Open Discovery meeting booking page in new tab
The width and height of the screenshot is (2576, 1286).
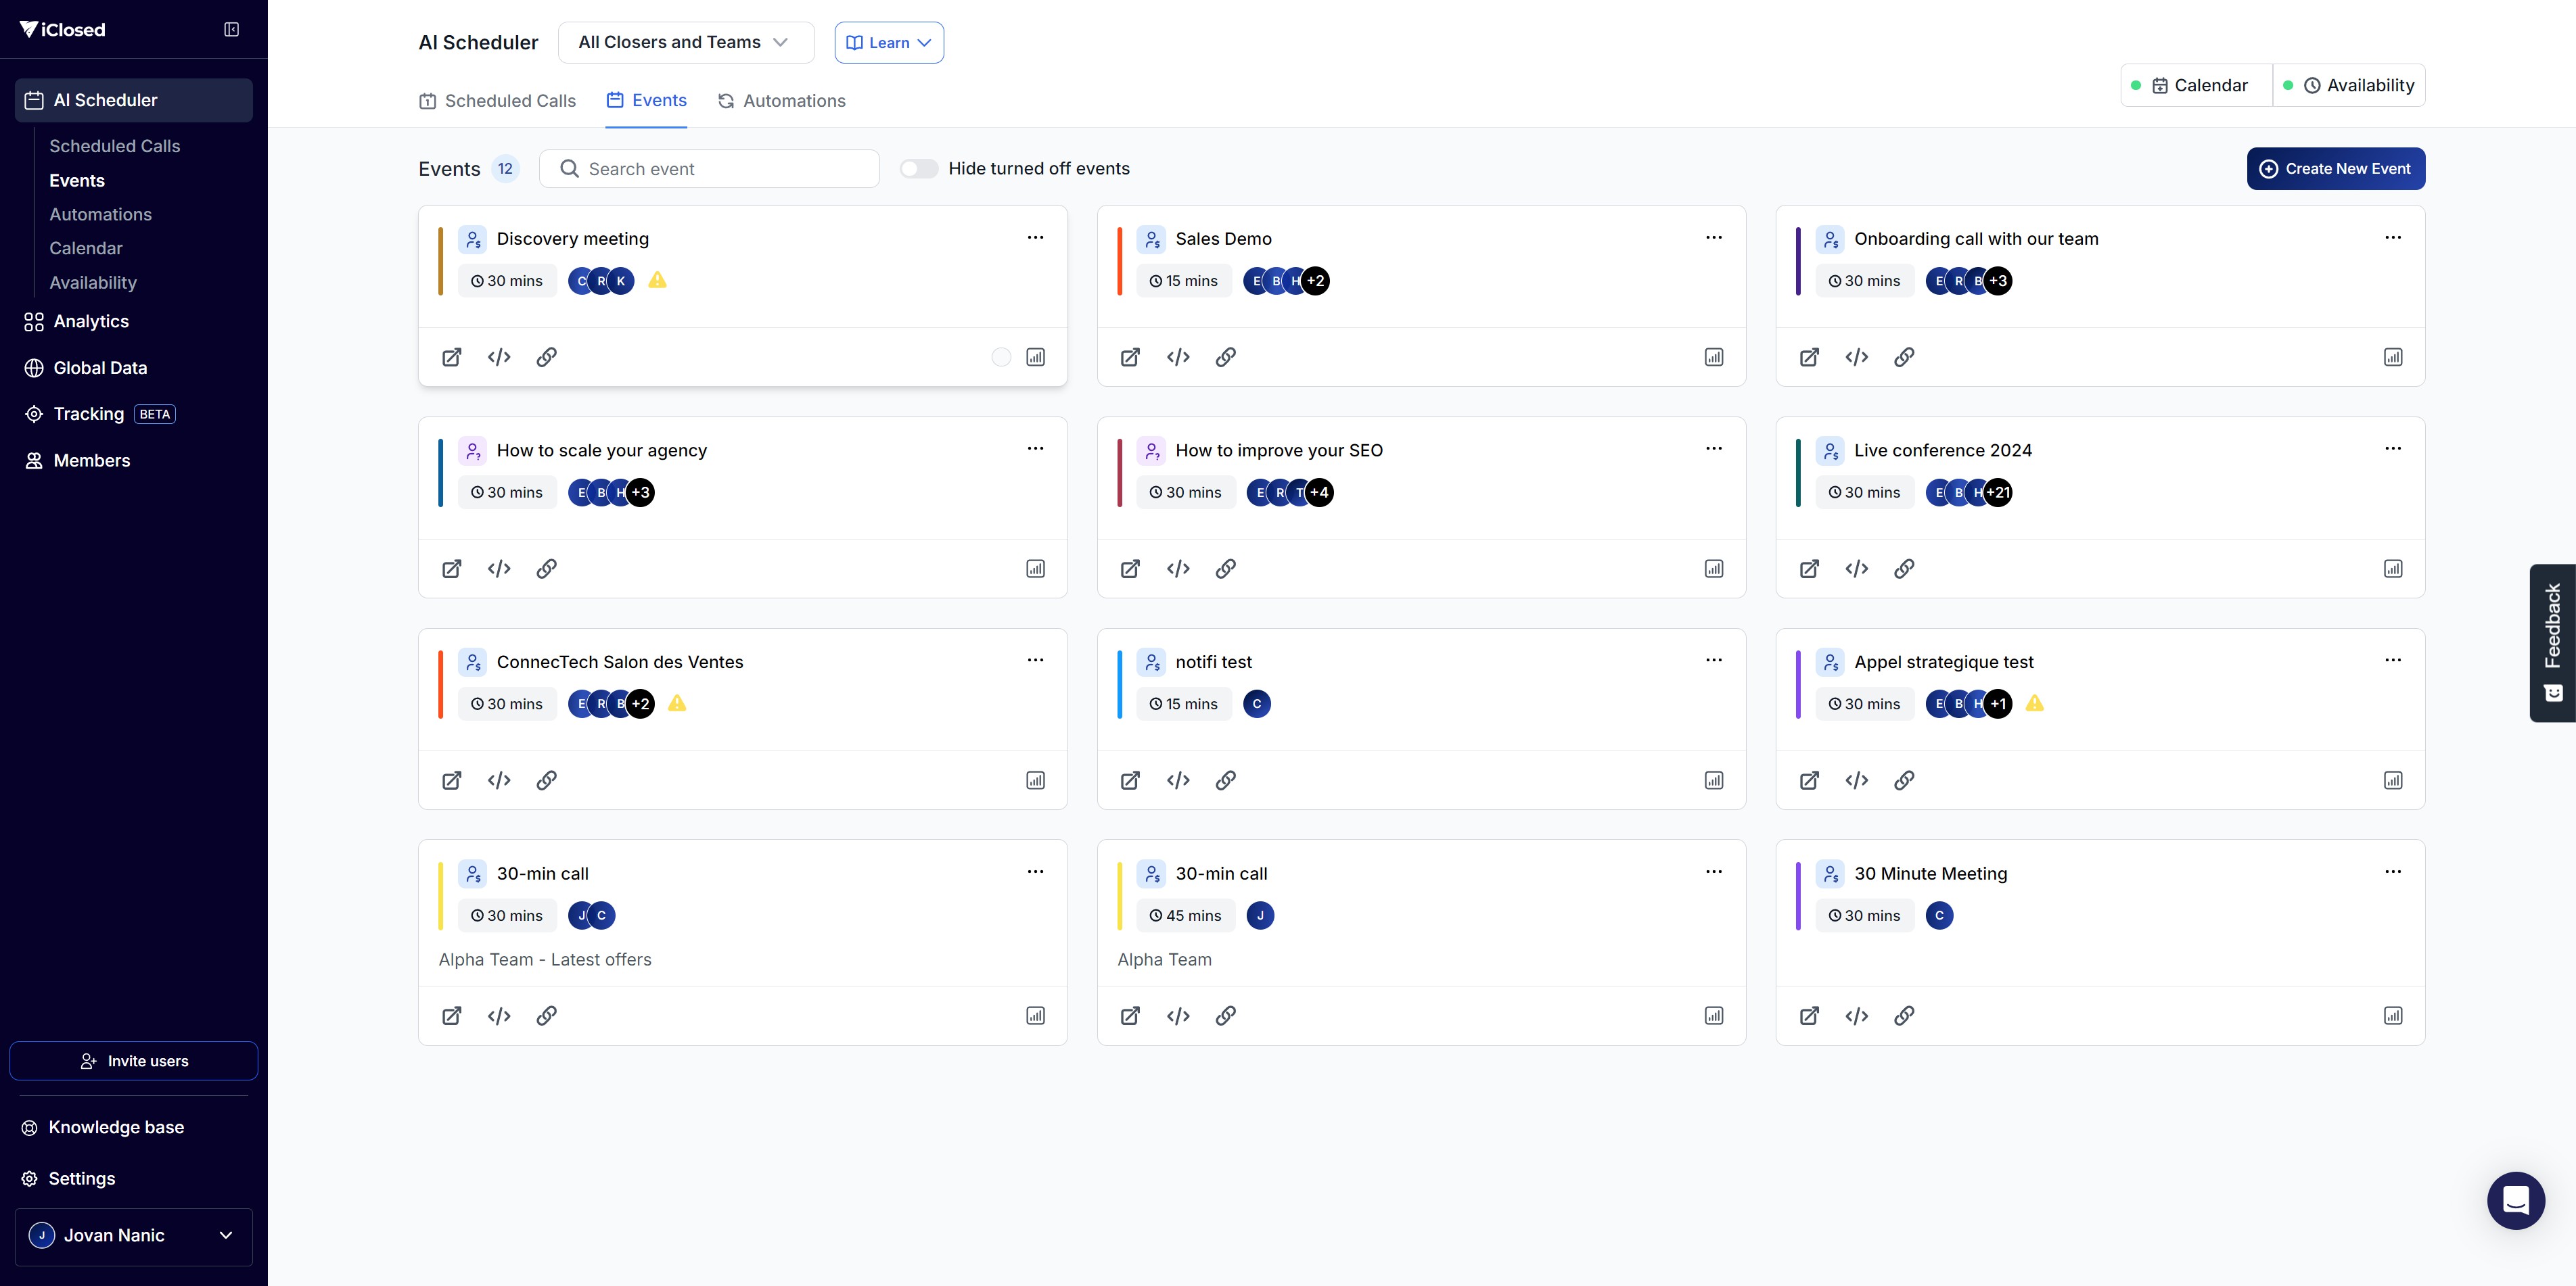point(452,357)
